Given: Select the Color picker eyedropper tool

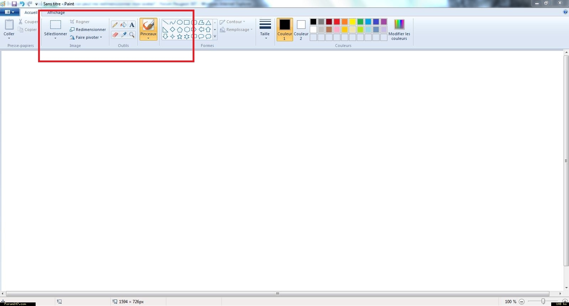Looking at the screenshot, I should coord(124,35).
